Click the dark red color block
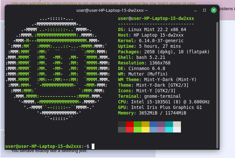Screen dimensions: 235x158 tap(130, 124)
